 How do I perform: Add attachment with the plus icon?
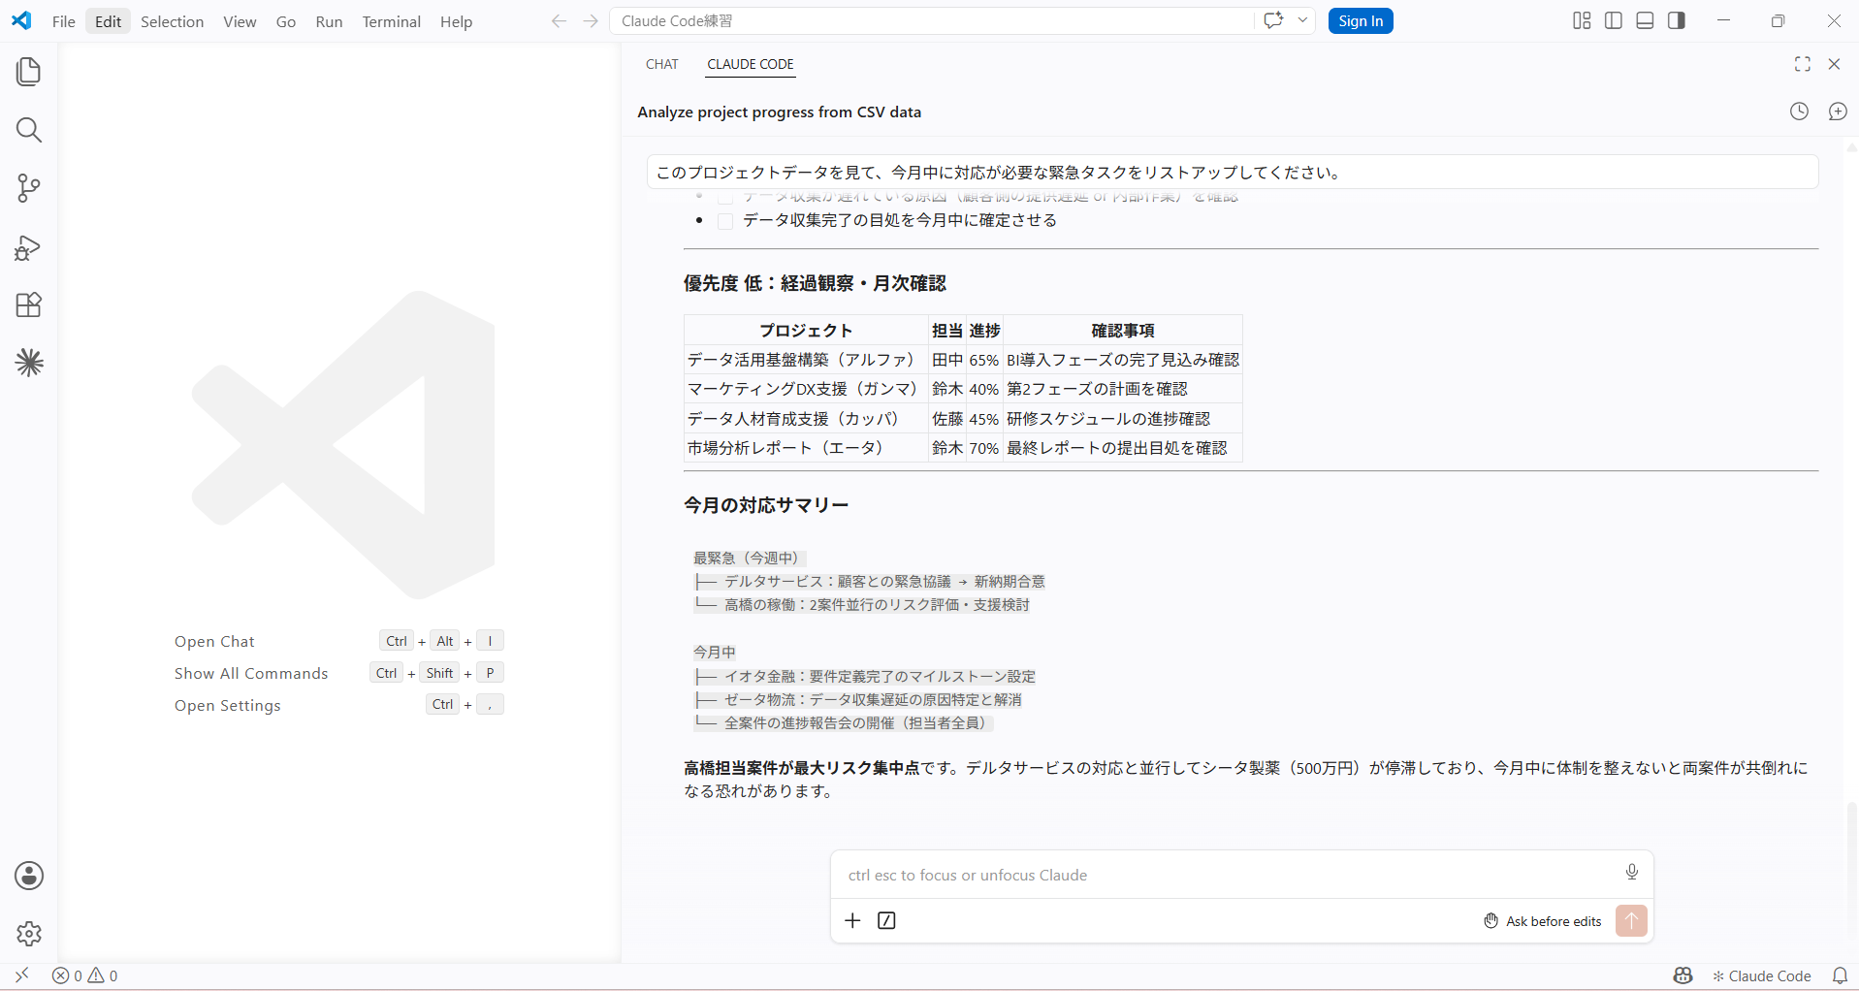852,920
